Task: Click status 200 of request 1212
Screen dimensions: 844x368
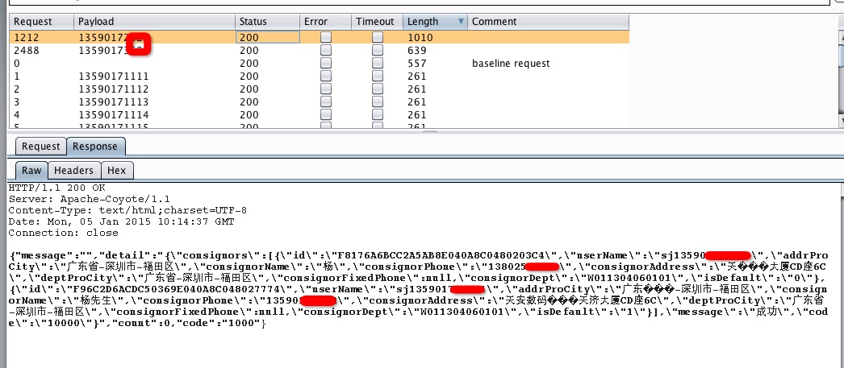Action: tap(268, 38)
